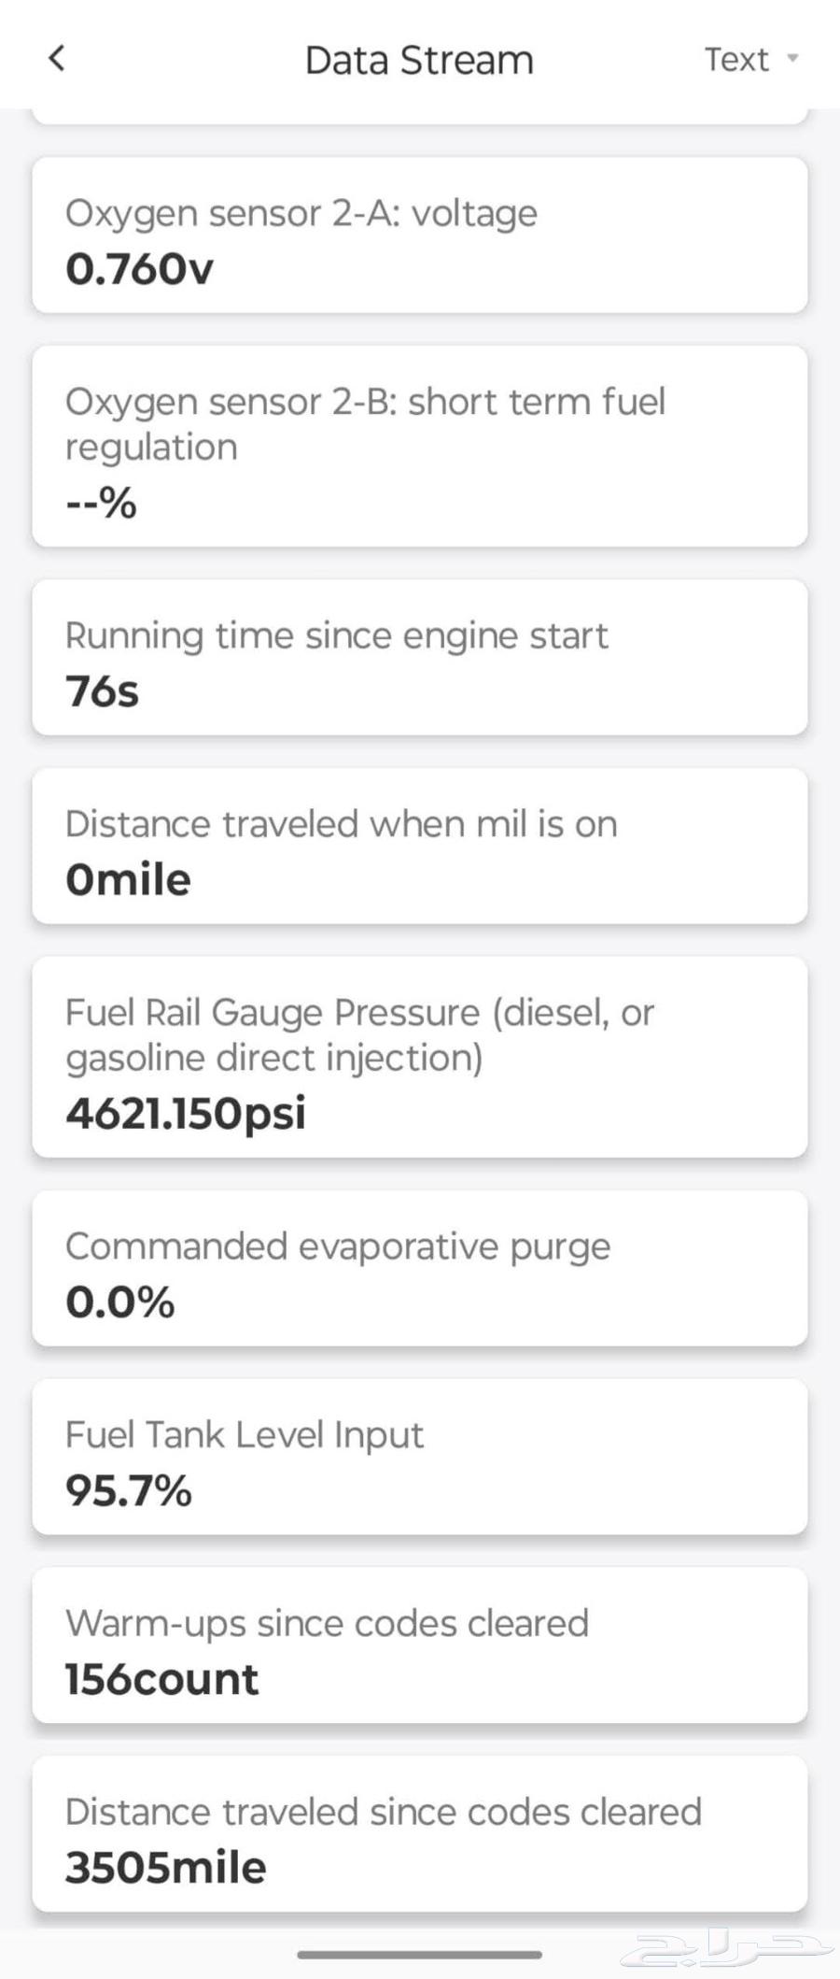Click the Data Stream page title

[419, 60]
